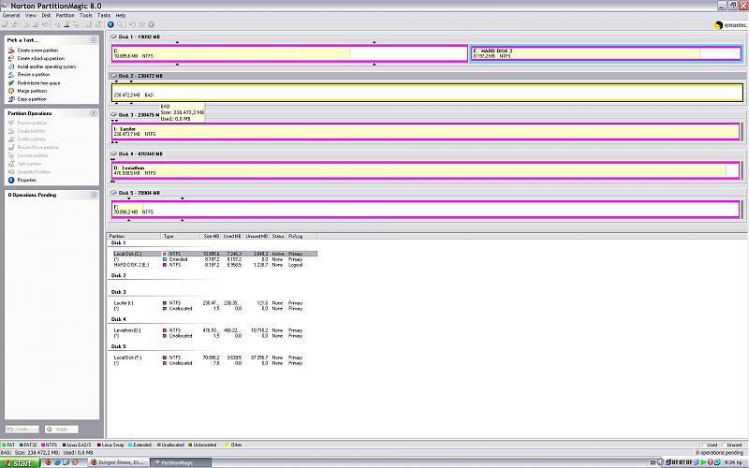
Task: Click the PartitionMagic taskbar button
Action: [x=180, y=462]
